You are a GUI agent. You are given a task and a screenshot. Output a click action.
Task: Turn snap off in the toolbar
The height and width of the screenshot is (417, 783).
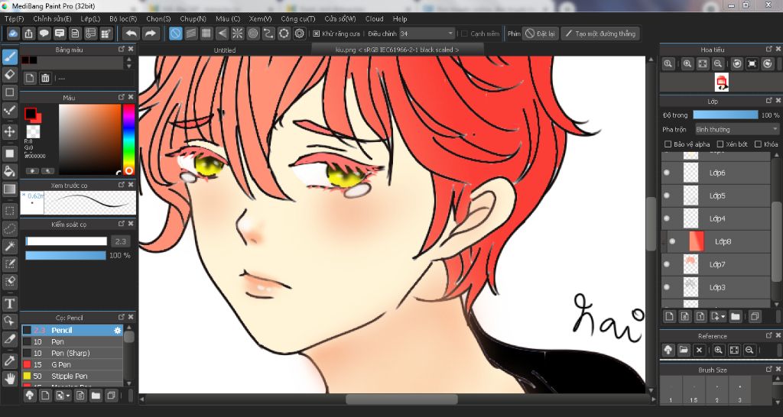coord(175,34)
